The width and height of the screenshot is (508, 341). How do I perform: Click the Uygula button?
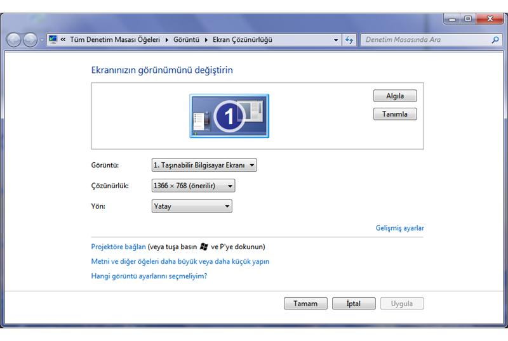[402, 304]
